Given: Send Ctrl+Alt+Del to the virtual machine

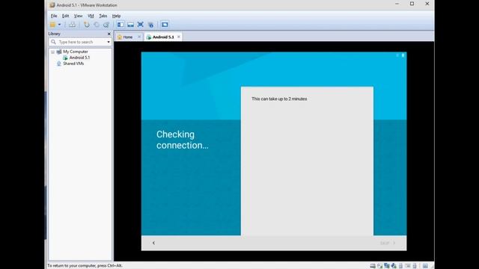Looking at the screenshot, I should [x=72, y=25].
